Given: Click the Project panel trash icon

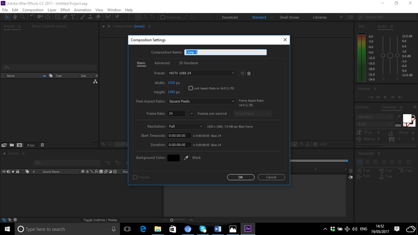Looking at the screenshot, I should click(42, 145).
